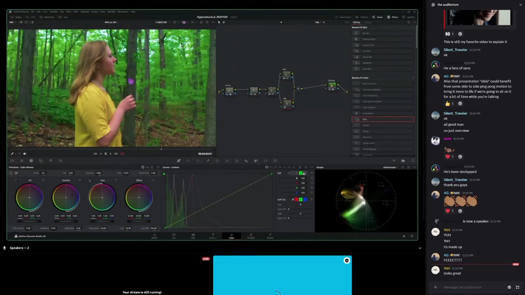Reset the Offset color wheel
Screen dimensions: 525x295
(x=153, y=180)
